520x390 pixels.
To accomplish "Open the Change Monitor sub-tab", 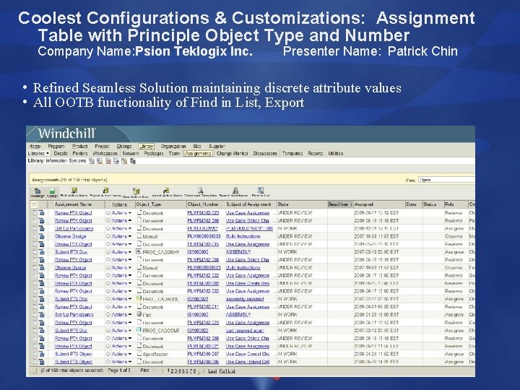I will point(232,153).
